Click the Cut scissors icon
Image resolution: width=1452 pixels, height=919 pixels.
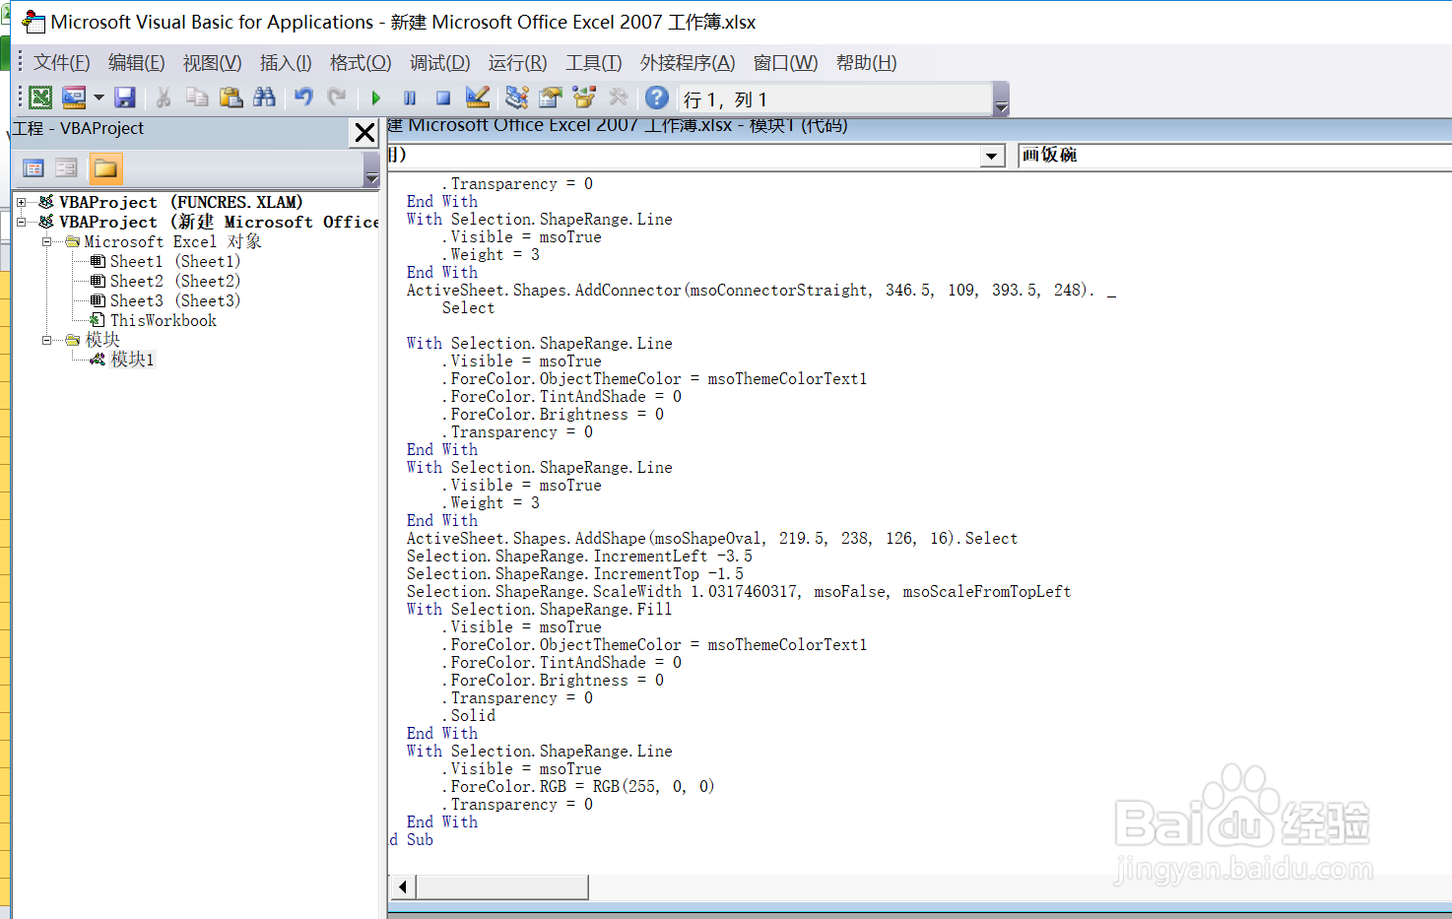[x=164, y=98]
